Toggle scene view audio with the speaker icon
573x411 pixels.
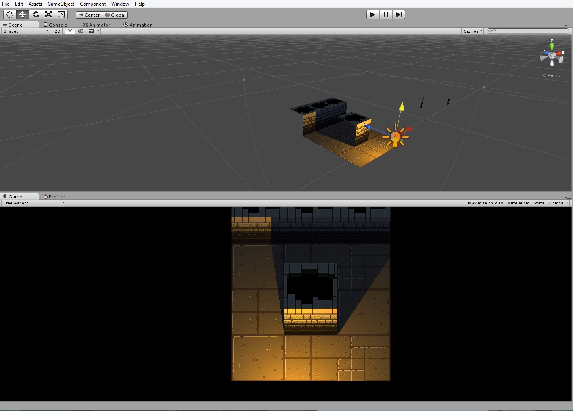point(80,31)
